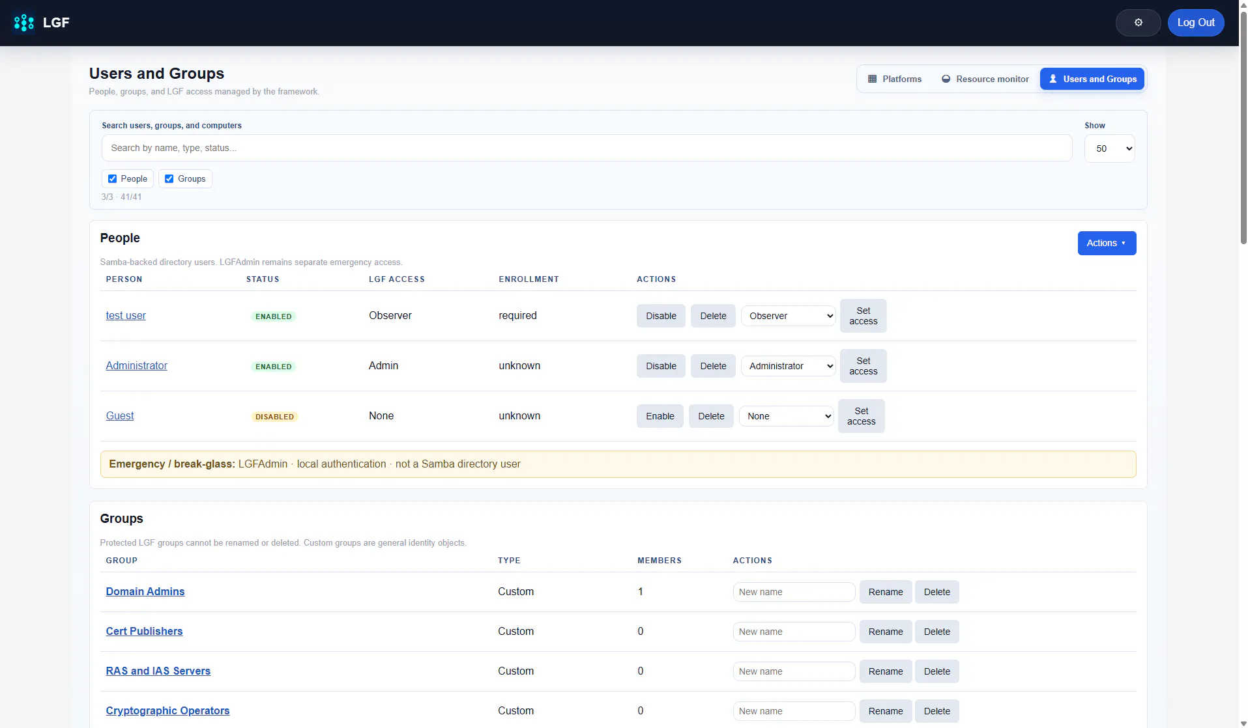Switch to the Resource monitor tab
1248x728 pixels.
(x=985, y=79)
